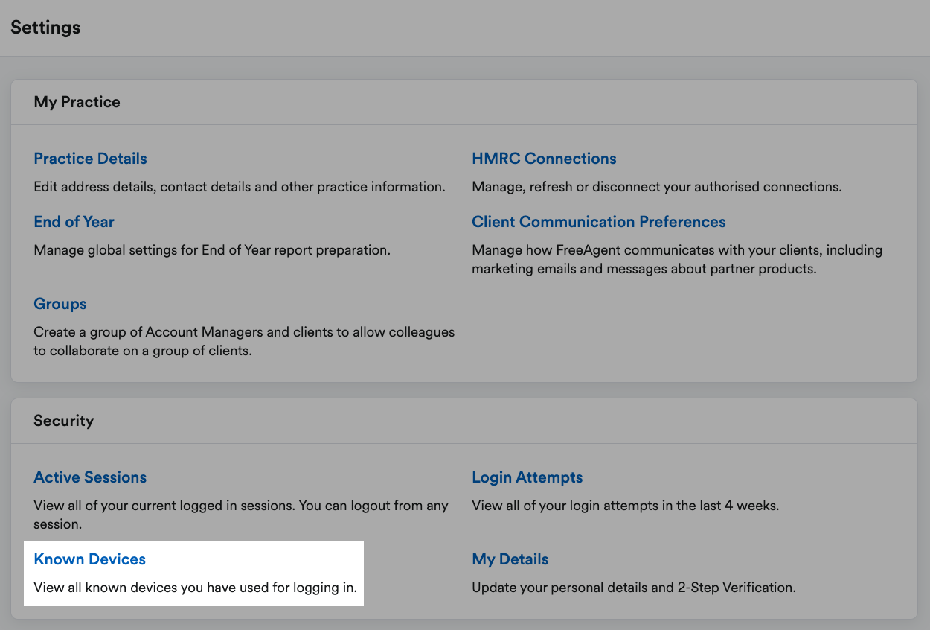Open the End of Year settings
Image resolution: width=930 pixels, height=630 pixels.
(74, 222)
